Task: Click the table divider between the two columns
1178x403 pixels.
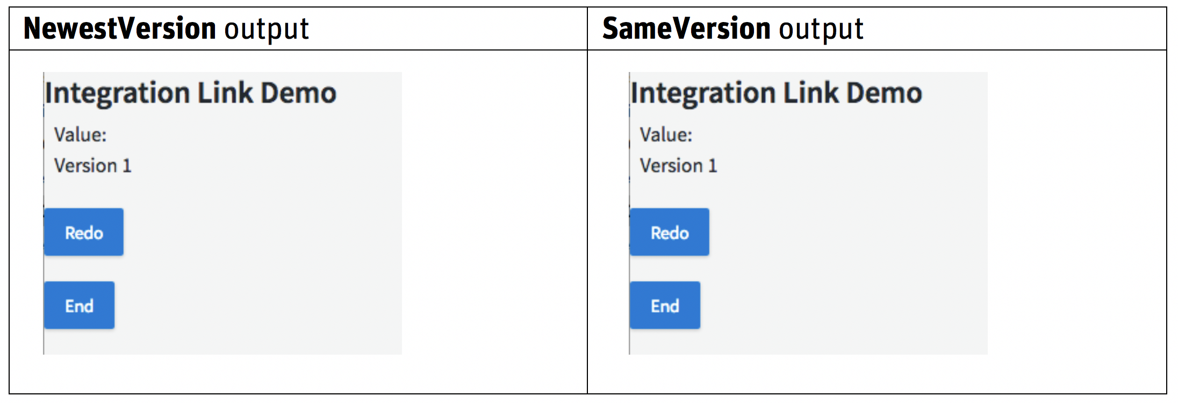Action: 588,215
